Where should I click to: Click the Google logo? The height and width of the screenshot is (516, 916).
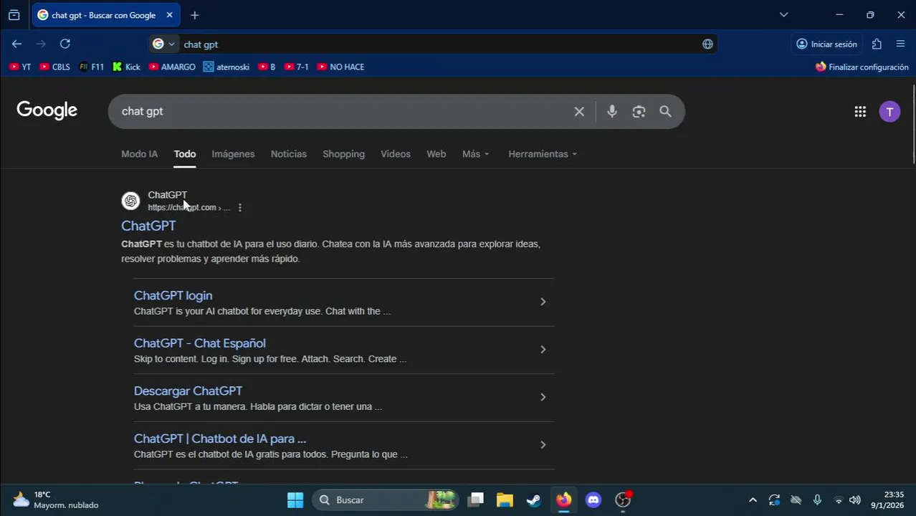[x=47, y=110]
